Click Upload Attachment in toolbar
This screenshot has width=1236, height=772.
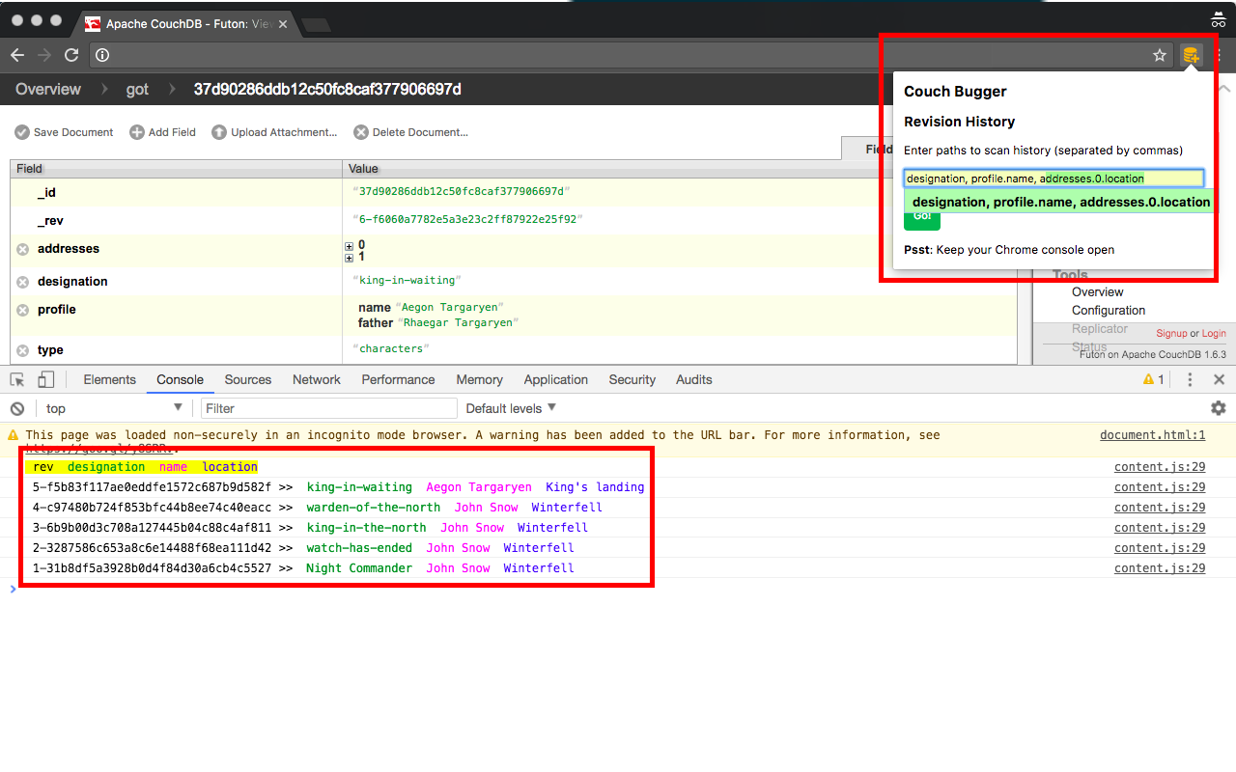[x=274, y=132]
